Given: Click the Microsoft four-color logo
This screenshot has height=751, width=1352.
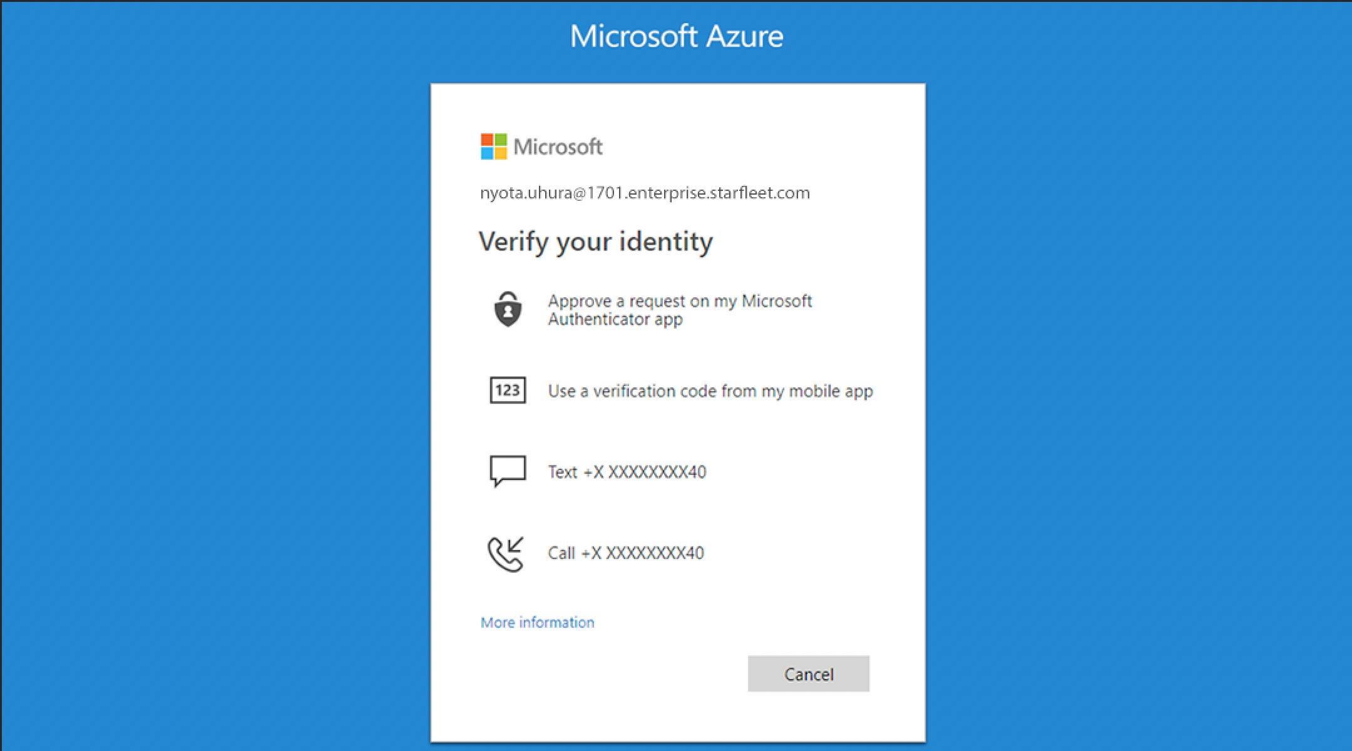Looking at the screenshot, I should pyautogui.click(x=493, y=146).
